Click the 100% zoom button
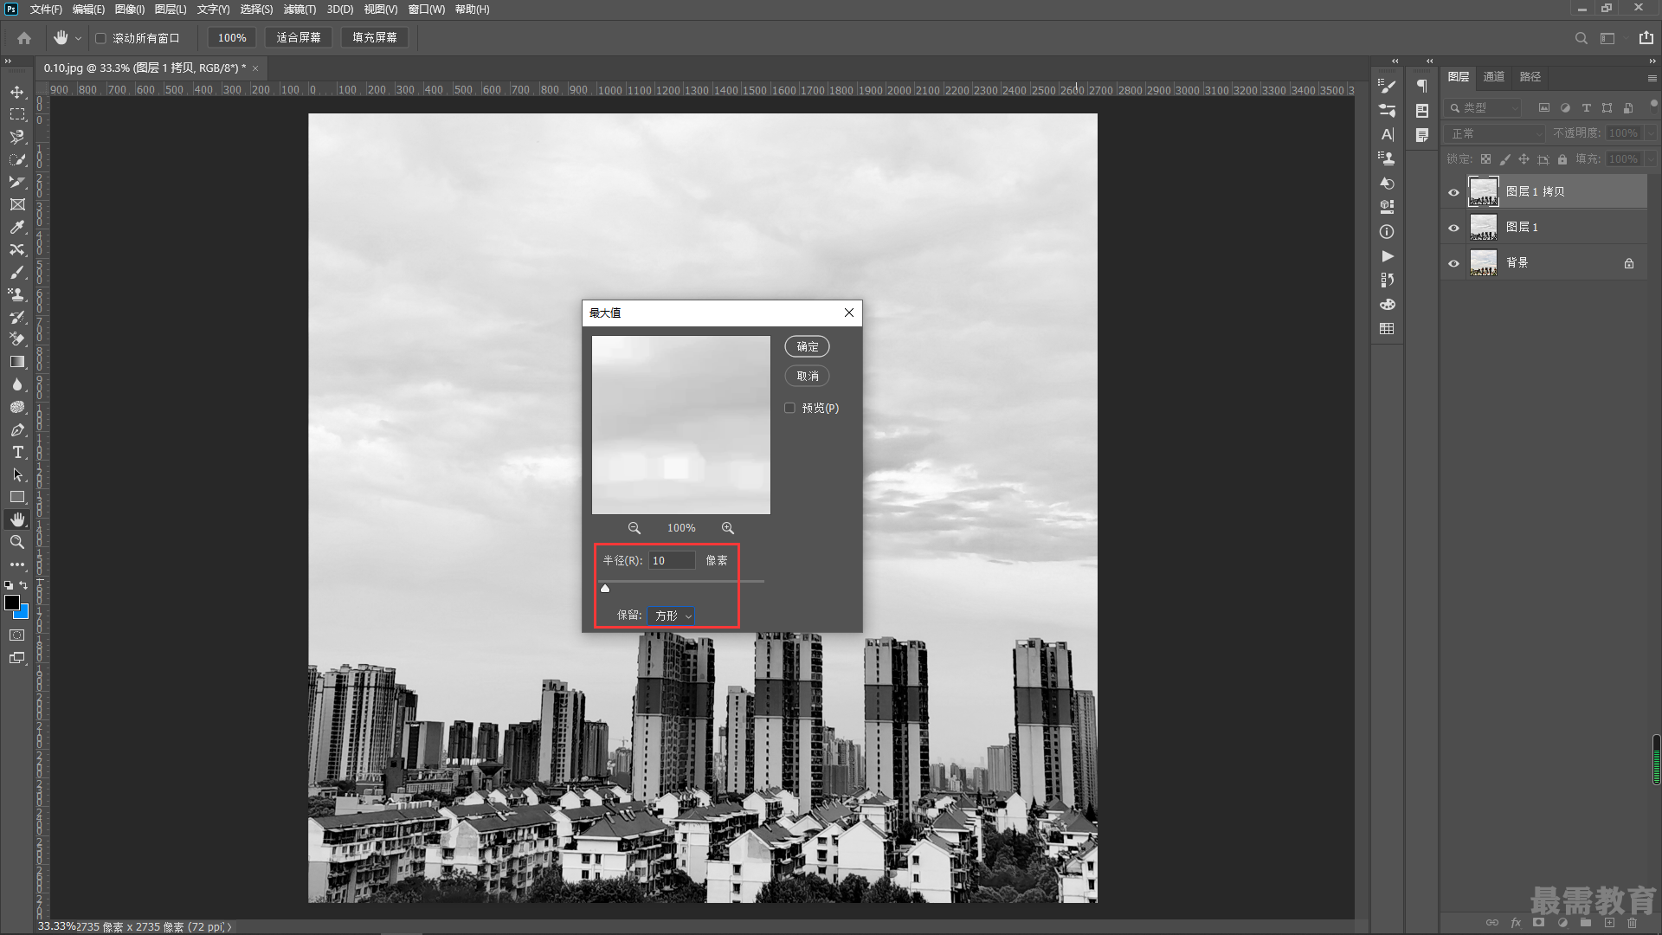 point(232,38)
